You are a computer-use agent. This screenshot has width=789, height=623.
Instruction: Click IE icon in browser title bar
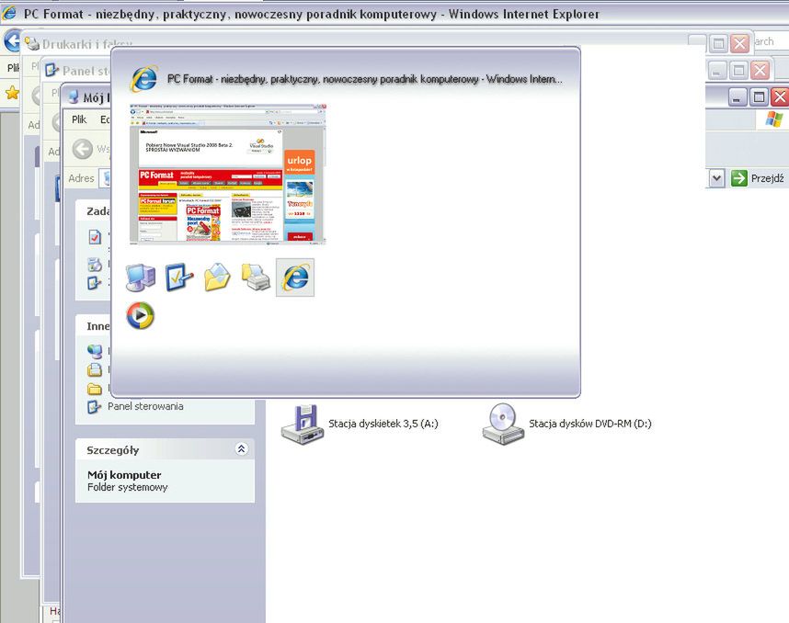click(x=9, y=13)
